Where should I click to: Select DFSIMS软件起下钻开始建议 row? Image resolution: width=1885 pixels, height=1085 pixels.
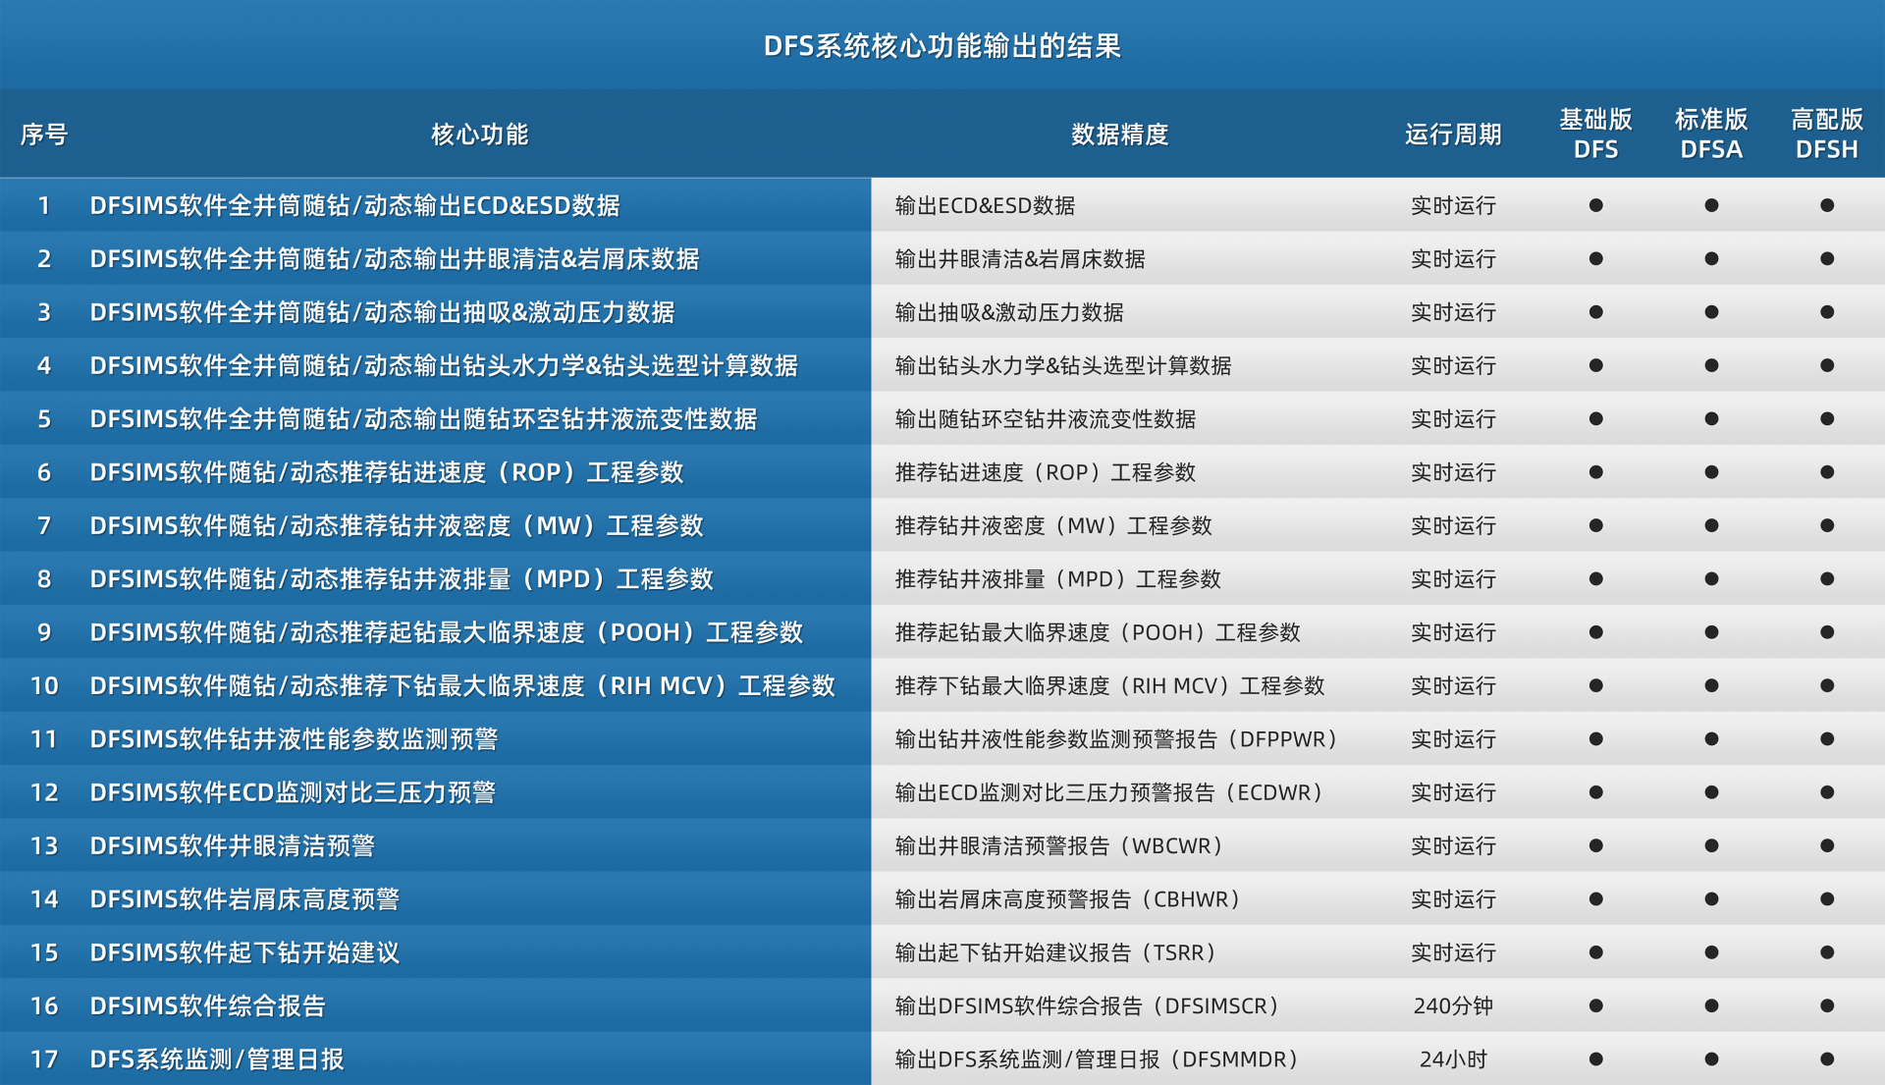(x=244, y=952)
